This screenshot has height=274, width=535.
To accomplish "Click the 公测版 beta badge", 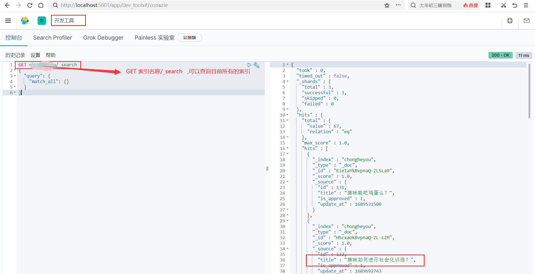I will pyautogui.click(x=190, y=38).
